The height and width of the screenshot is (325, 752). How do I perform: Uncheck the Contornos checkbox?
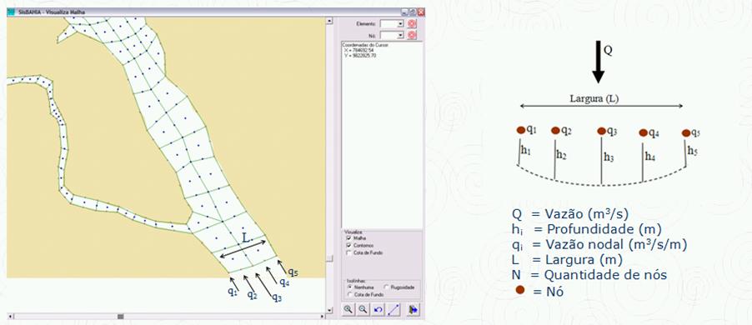(x=348, y=245)
